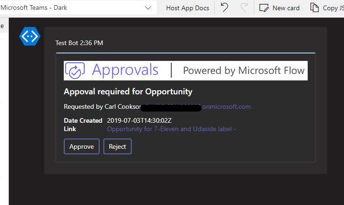Select the 'Appoval required for Opportunity' heading
The width and height of the screenshot is (344, 205).
tap(128, 92)
